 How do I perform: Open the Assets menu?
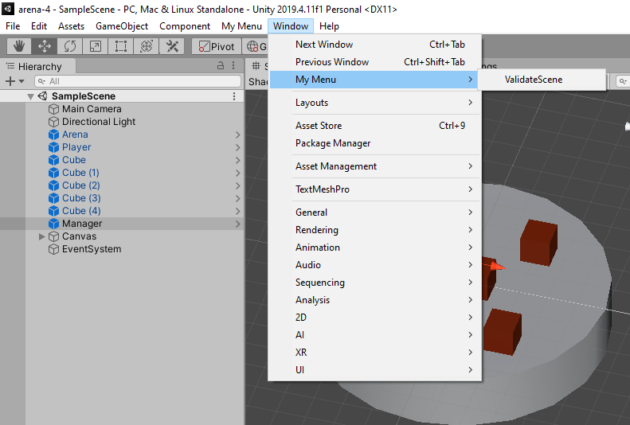[x=71, y=26]
